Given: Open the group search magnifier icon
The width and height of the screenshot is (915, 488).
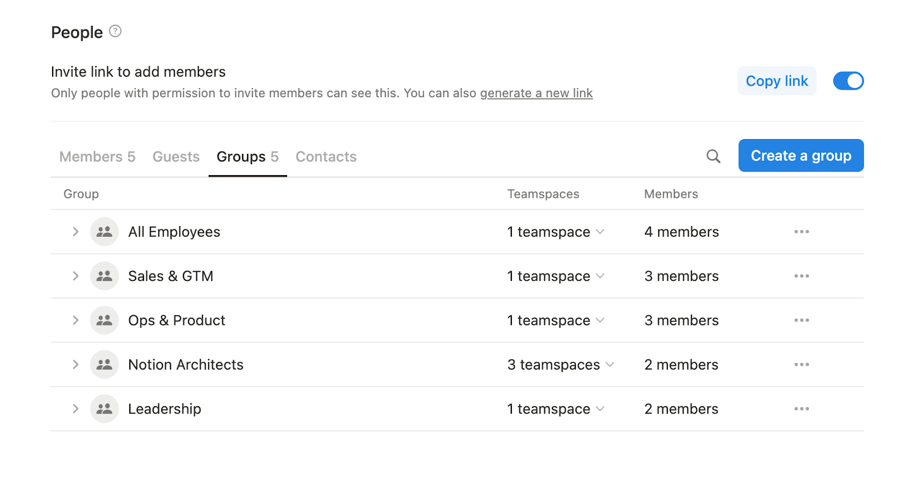Looking at the screenshot, I should 713,156.
